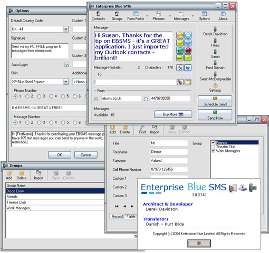Click the tag icon beside To field
Image resolution: width=269 pixels, height=253 pixels.
pos(180,82)
